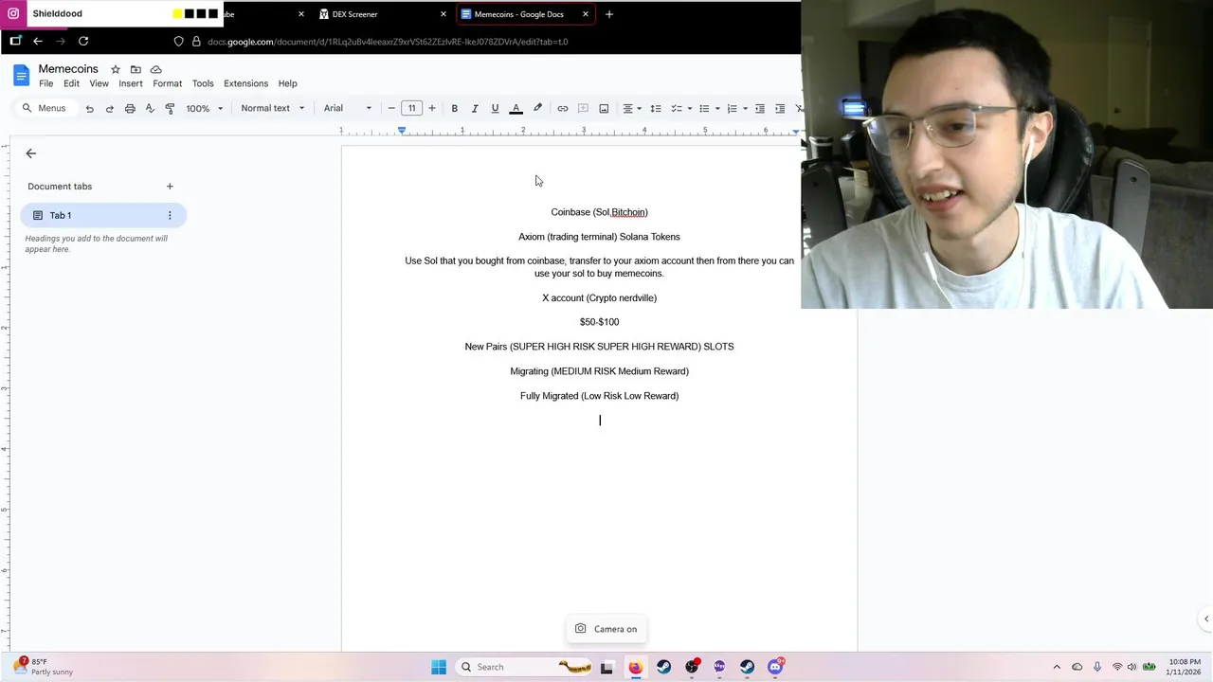Click the Numbered list icon
The width and height of the screenshot is (1213, 682).
tap(732, 108)
